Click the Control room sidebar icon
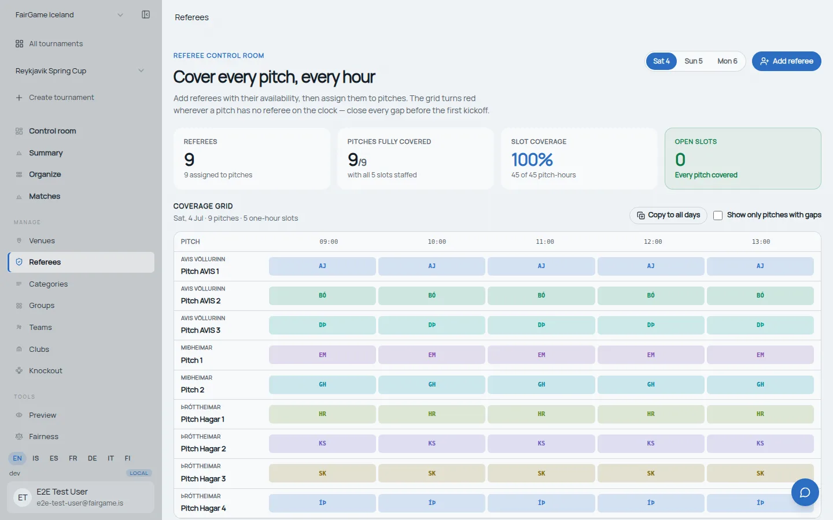Image resolution: width=833 pixels, height=520 pixels. (19, 131)
